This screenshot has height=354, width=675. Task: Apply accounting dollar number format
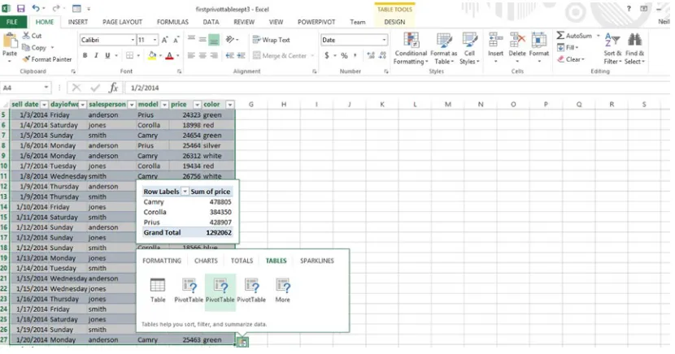(x=327, y=55)
